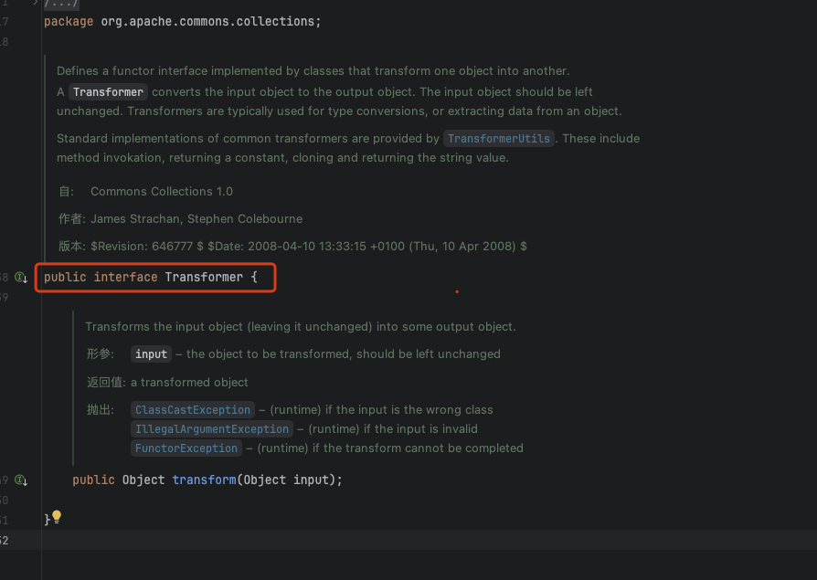Click the Transformer interface name in declaration
The height and width of the screenshot is (580, 817).
click(204, 277)
